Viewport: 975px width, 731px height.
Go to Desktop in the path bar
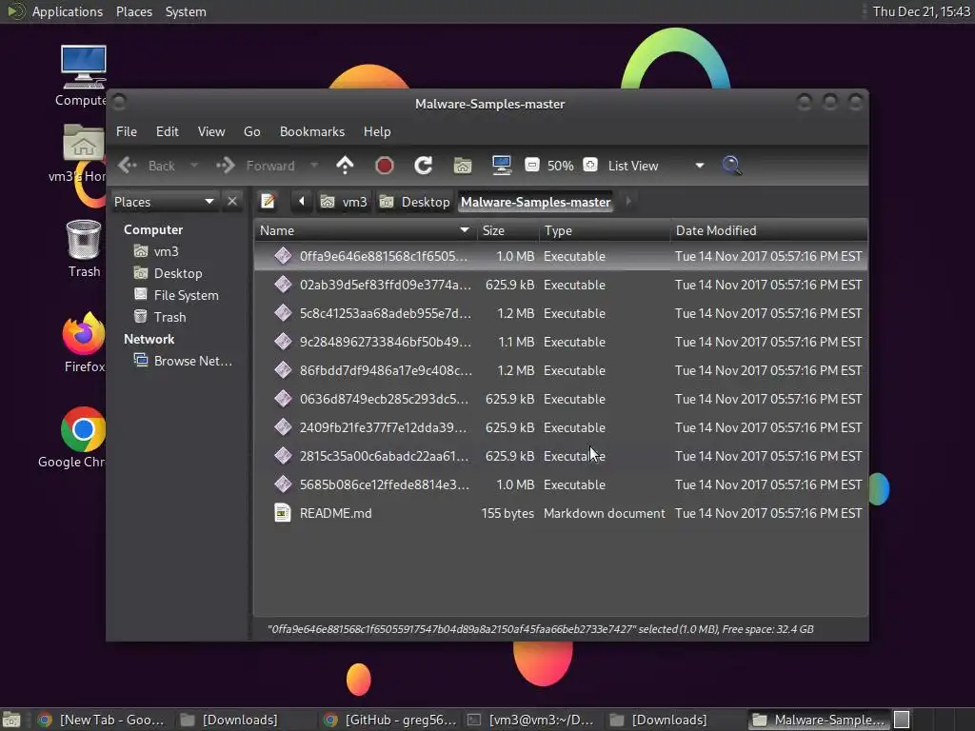(x=415, y=202)
